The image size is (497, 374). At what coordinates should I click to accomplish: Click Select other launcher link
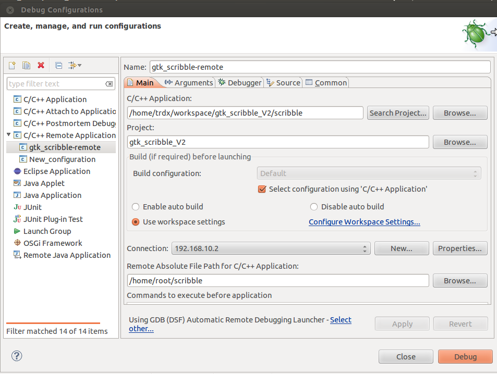click(x=341, y=320)
